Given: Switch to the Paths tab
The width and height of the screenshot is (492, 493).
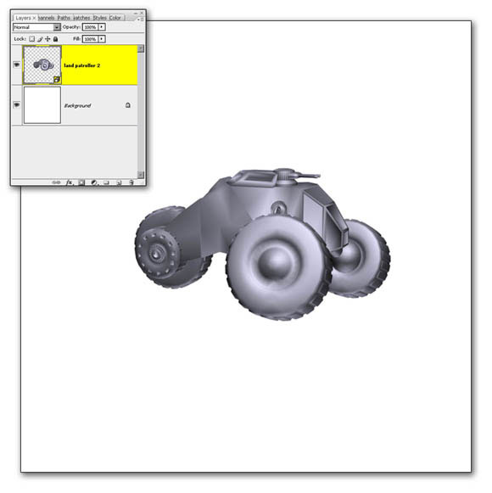Looking at the screenshot, I should coord(64,18).
